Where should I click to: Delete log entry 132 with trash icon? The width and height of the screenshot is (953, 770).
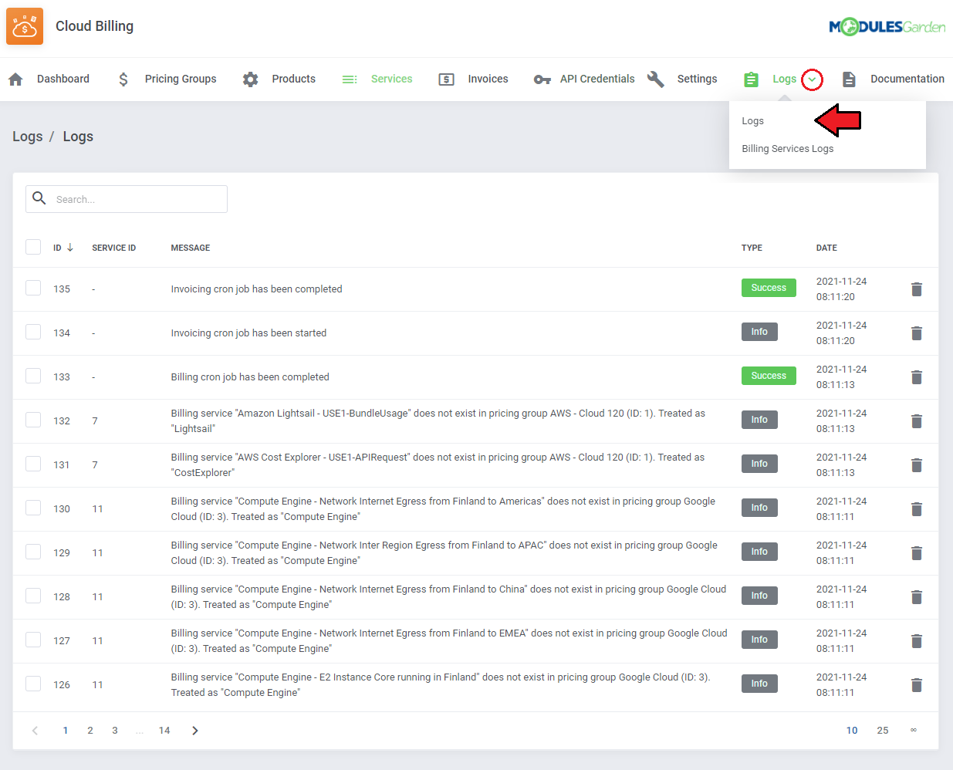[917, 421]
